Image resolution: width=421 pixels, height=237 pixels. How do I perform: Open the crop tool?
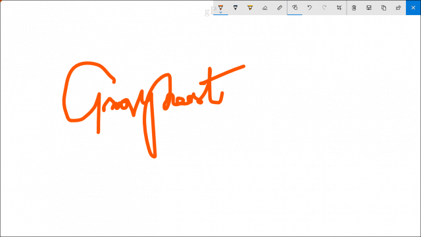coord(339,7)
